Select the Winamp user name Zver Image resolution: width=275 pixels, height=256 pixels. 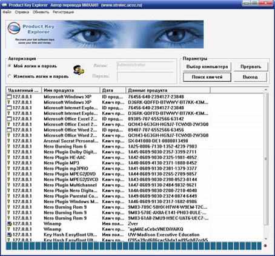[x=133, y=224]
